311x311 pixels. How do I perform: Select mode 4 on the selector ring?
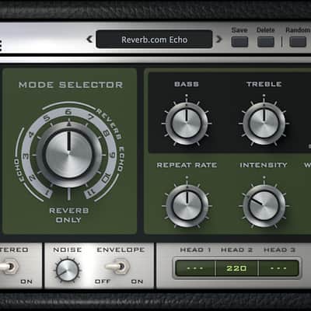pyautogui.click(x=31, y=135)
